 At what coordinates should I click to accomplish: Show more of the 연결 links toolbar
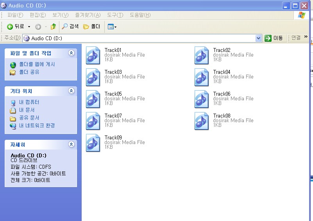[x=306, y=36]
